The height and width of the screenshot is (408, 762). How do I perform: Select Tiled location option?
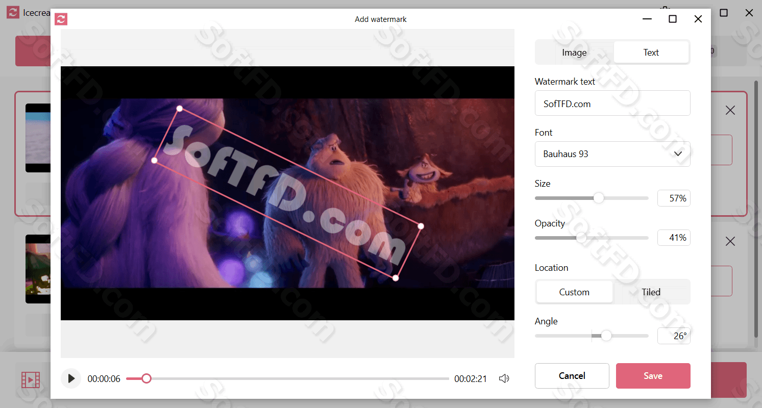pyautogui.click(x=651, y=292)
